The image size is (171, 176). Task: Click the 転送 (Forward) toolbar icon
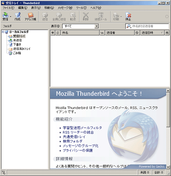73,16
